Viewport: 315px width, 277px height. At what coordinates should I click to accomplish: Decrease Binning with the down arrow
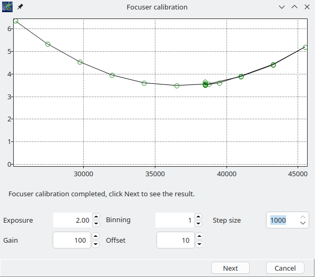tap(199, 224)
